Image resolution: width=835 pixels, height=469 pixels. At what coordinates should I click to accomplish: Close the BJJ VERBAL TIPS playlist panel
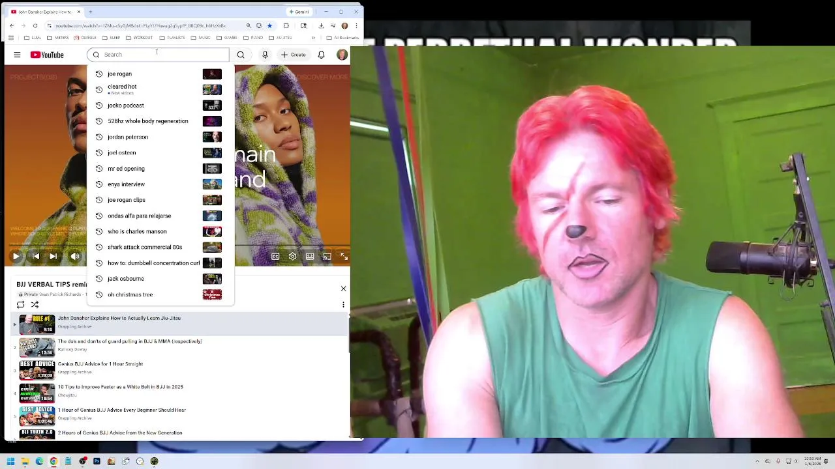click(x=343, y=289)
